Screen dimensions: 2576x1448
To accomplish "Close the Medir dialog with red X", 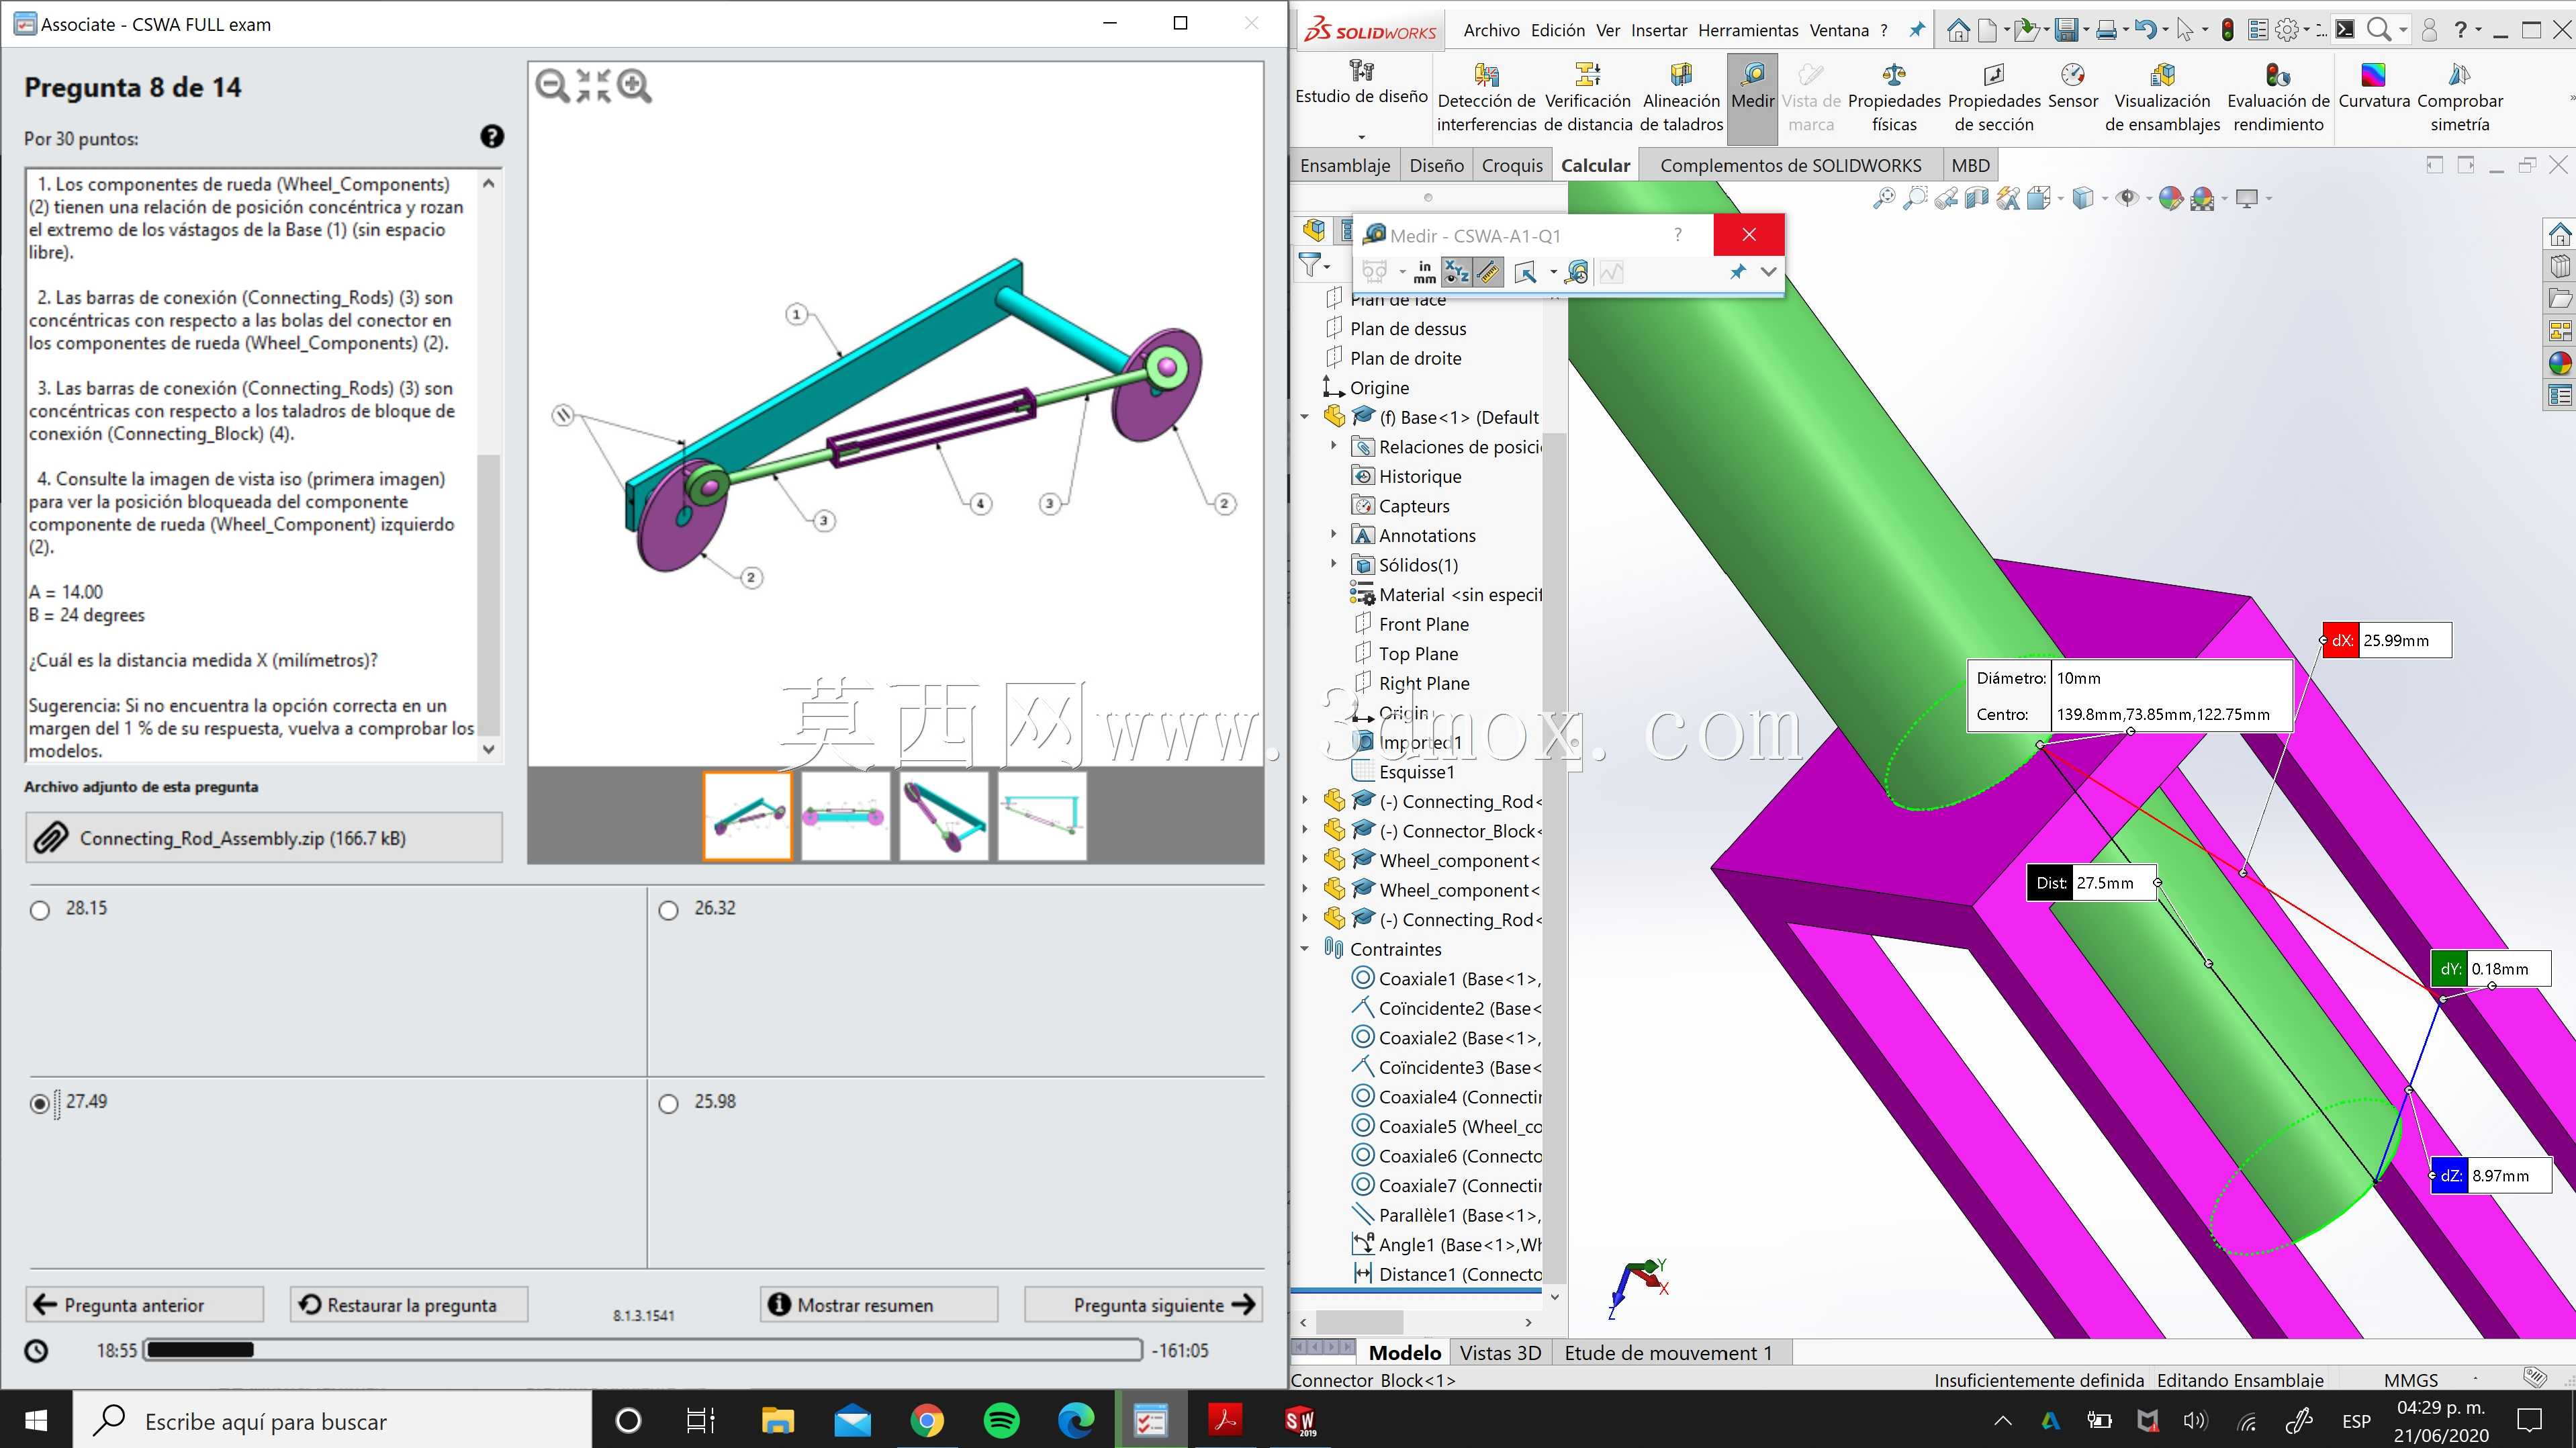I will coord(1748,234).
